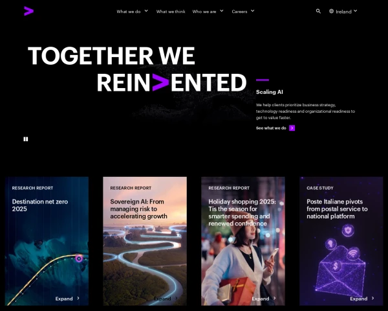Click the purple arrow beside See what we do

pyautogui.click(x=292, y=128)
